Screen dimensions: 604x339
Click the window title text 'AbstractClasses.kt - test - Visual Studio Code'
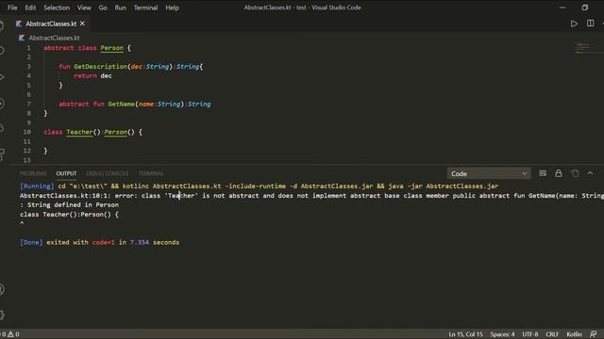302,8
